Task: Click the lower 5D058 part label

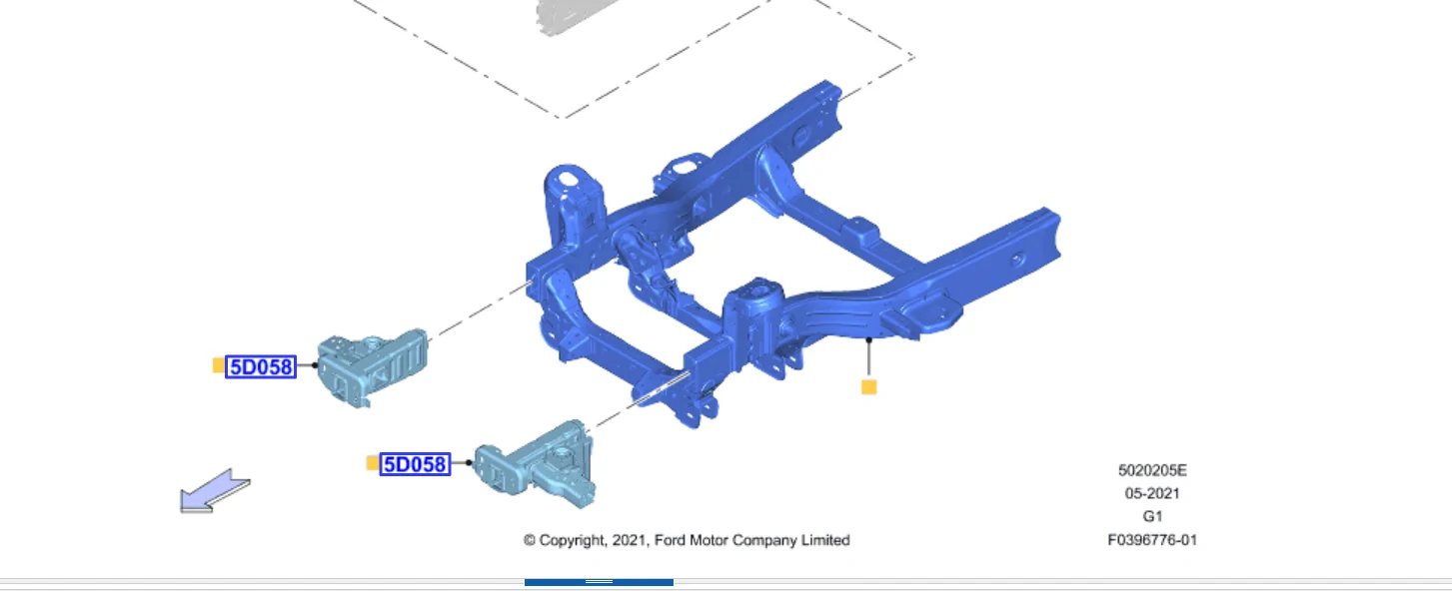Action: click(415, 463)
